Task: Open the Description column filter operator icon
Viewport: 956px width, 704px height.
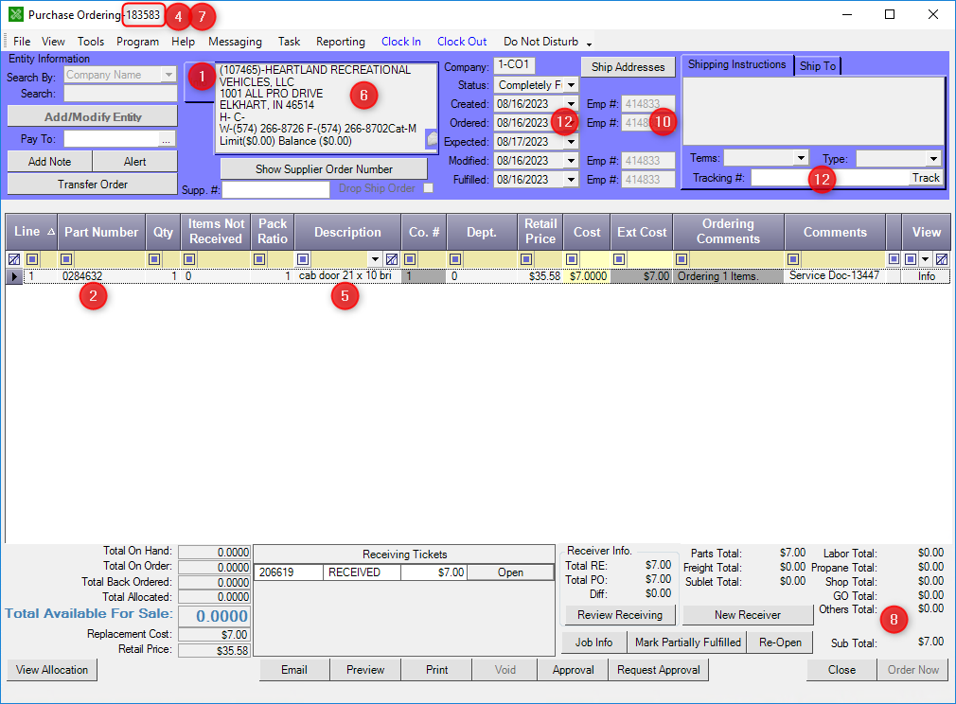Action: click(302, 259)
